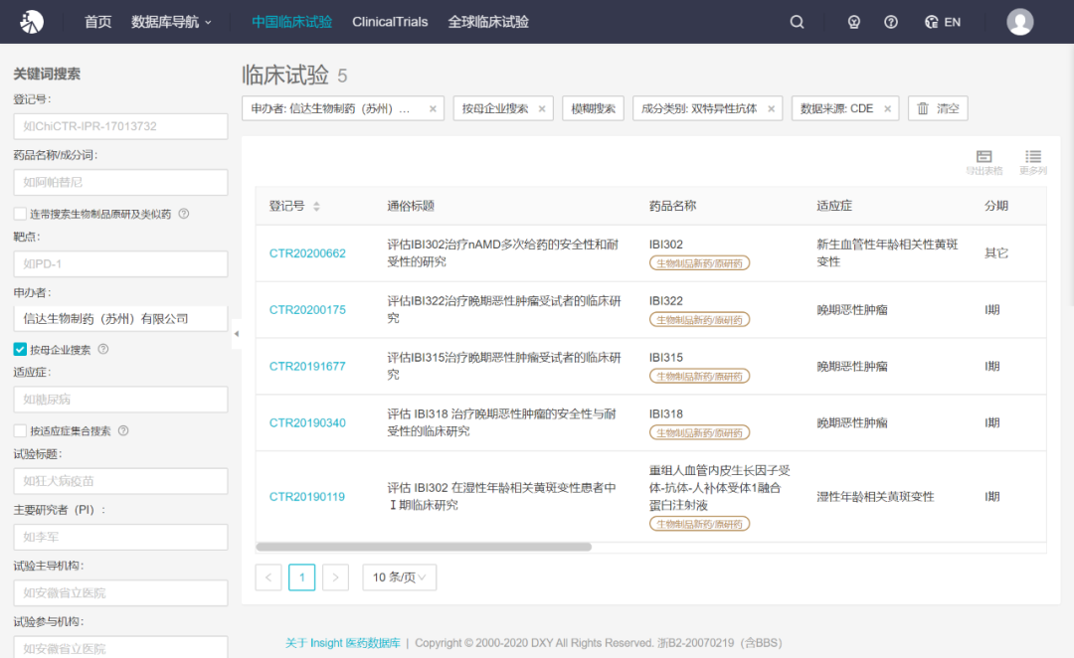This screenshot has width=1074, height=658.
Task: Open trial CTR20200662
Action: (x=307, y=253)
